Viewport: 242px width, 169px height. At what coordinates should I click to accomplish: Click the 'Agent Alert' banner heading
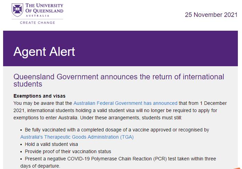pos(44,52)
